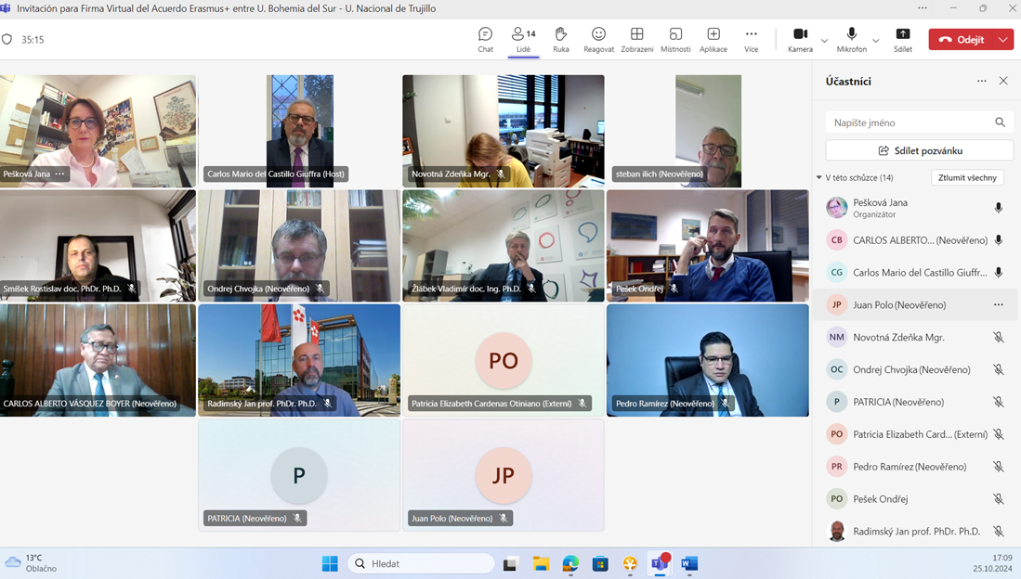Expand the microphone options arrow

pos(876,40)
